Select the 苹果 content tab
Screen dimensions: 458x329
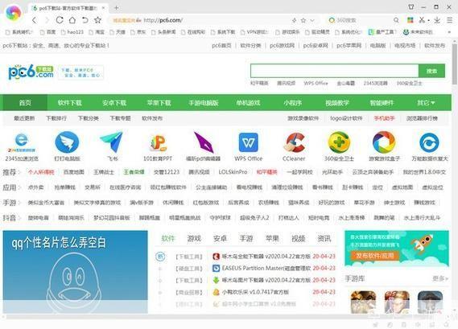(272, 238)
